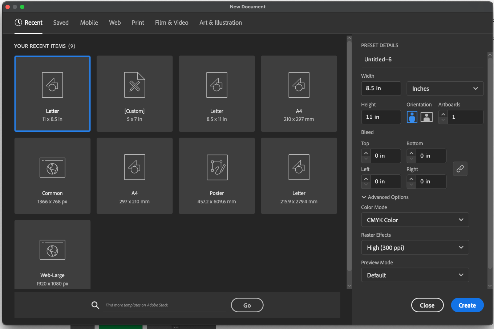Screen dimensions: 494x329
Task: Set orientation to portrait
Action: tap(412, 117)
